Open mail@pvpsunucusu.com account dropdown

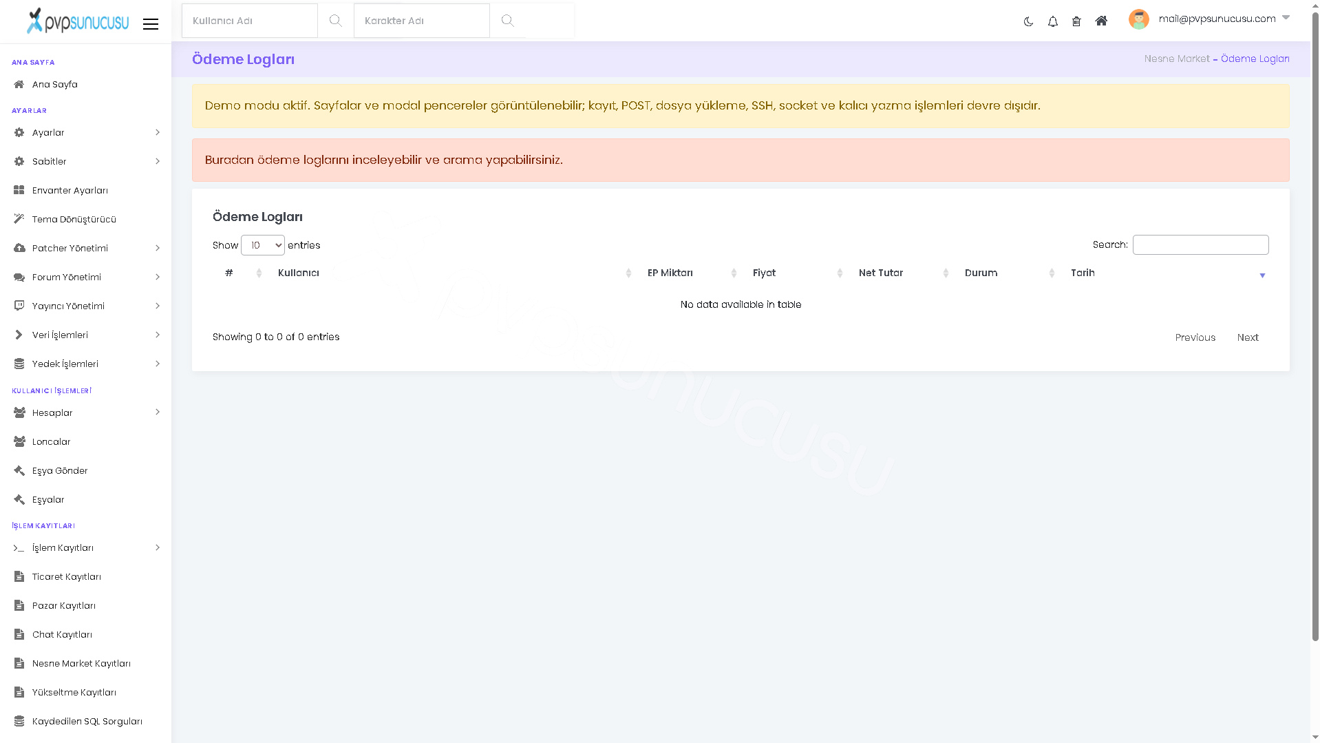pos(1224,19)
